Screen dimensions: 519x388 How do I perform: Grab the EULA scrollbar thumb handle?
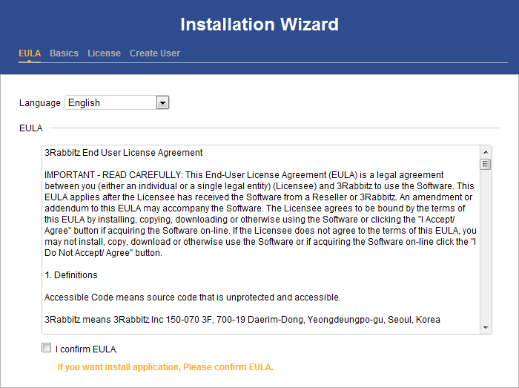(x=486, y=164)
